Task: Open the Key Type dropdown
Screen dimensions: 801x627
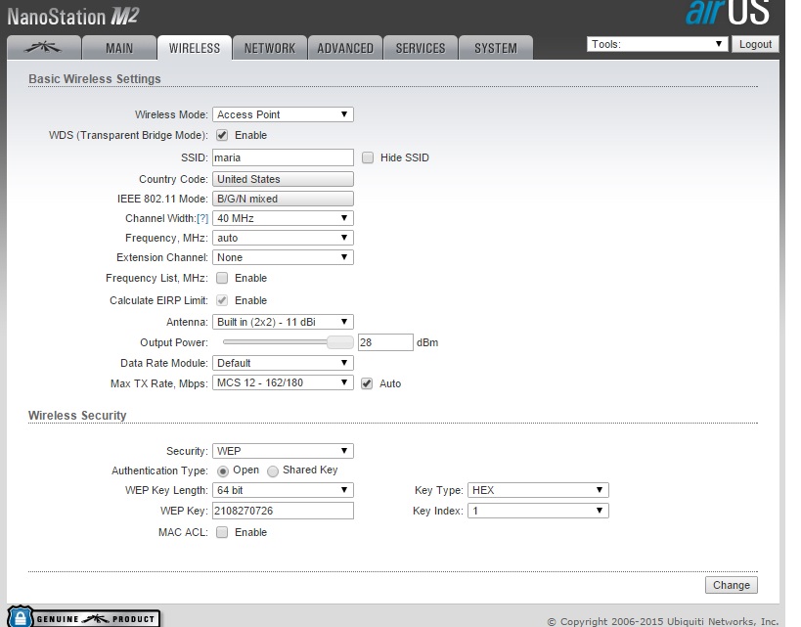Action: 539,490
